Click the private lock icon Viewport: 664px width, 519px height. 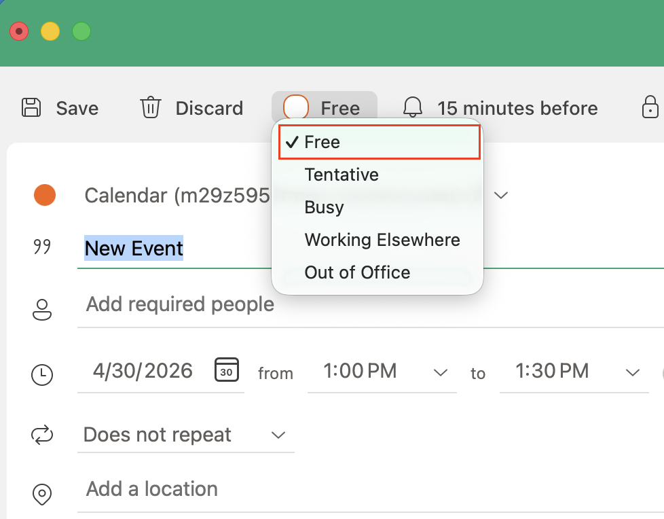click(650, 107)
